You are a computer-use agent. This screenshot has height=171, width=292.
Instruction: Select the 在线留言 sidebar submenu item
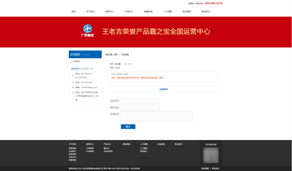tap(76, 61)
